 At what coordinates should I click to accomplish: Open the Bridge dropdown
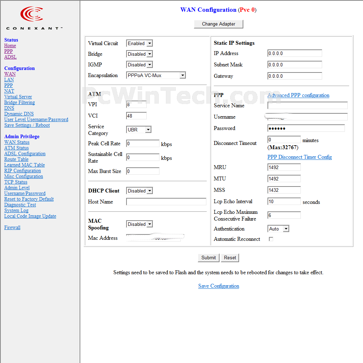click(139, 54)
